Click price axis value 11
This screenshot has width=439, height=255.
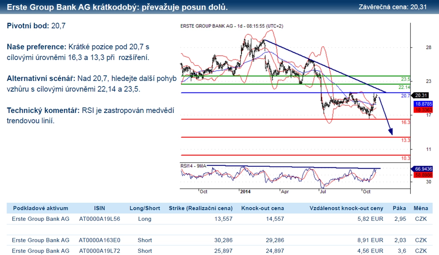429,149
